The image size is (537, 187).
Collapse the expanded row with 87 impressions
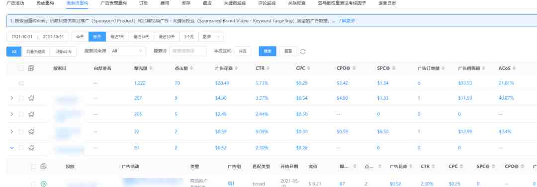11,148
